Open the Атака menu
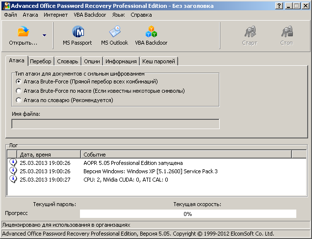Screen dimensions: 312x239 [x=30, y=15]
